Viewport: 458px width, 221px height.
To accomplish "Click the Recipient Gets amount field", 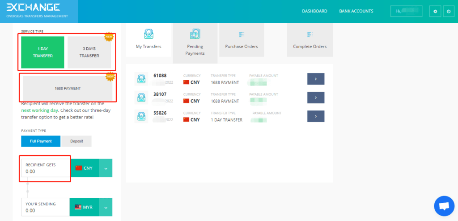I will [x=45, y=168].
